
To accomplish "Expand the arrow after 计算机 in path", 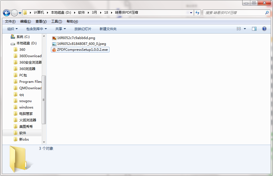I will click(x=48, y=13).
